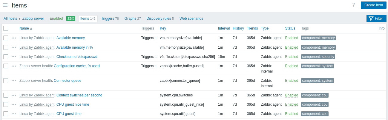Open the hamburger sidebar menu
The height and width of the screenshot is (120, 388).
point(5,5)
